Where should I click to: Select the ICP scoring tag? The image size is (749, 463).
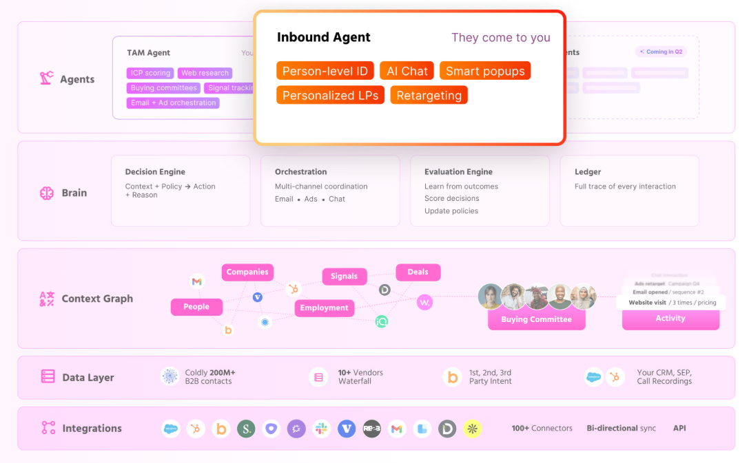click(150, 73)
